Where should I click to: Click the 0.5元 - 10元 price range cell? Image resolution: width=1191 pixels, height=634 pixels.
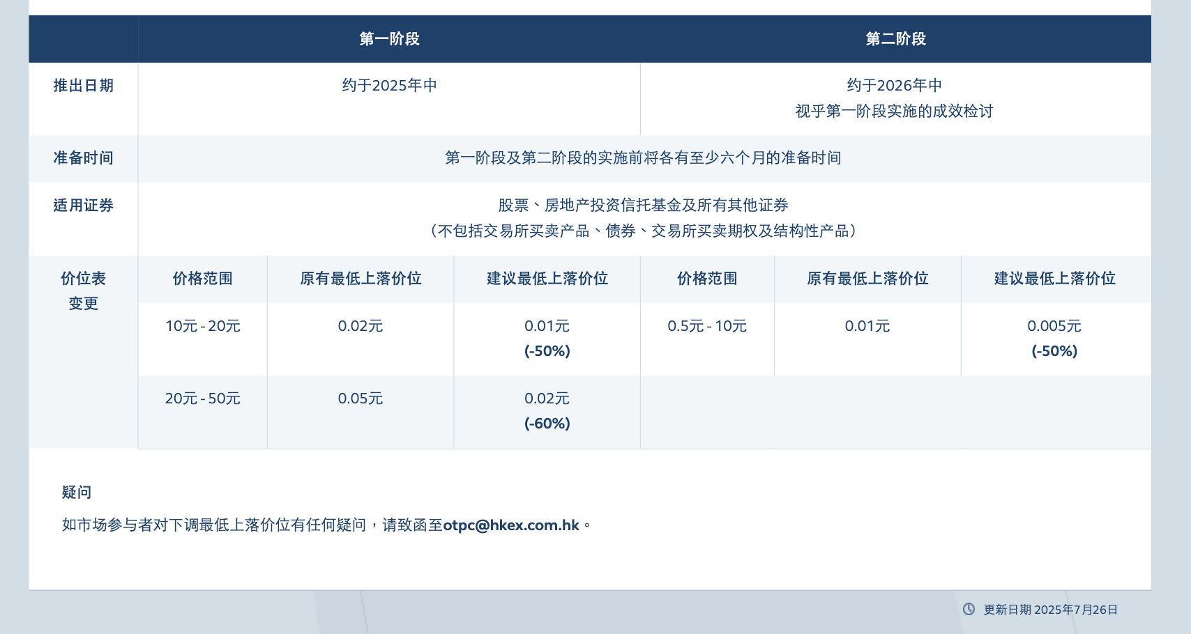(x=706, y=326)
